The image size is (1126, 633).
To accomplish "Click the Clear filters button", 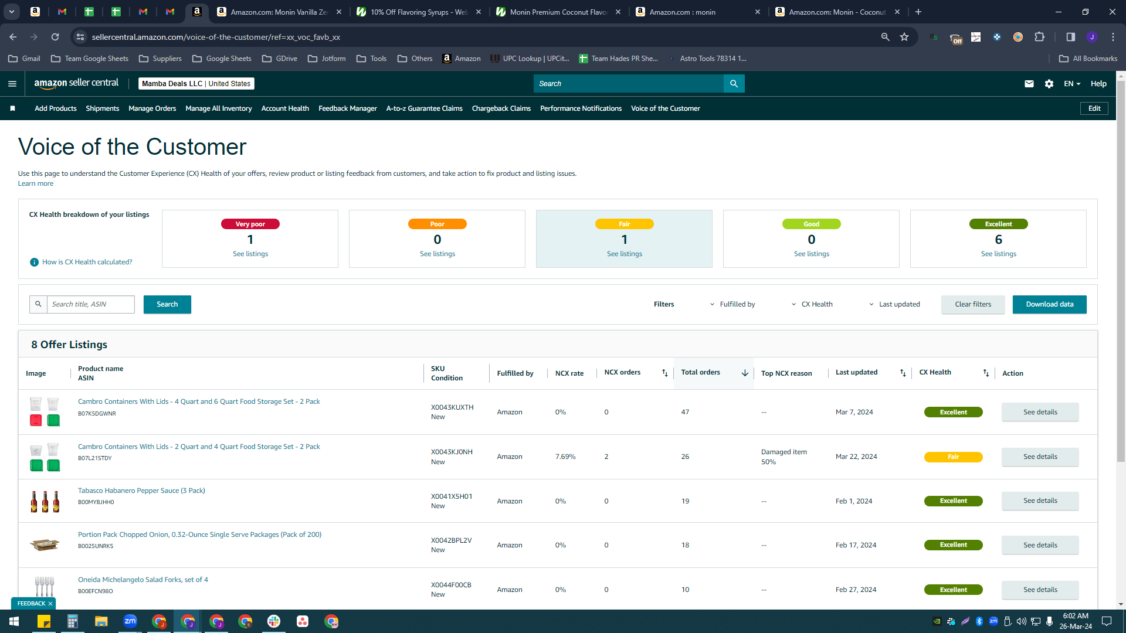I will point(973,304).
